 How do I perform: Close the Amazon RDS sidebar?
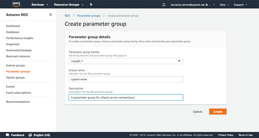click(51, 15)
